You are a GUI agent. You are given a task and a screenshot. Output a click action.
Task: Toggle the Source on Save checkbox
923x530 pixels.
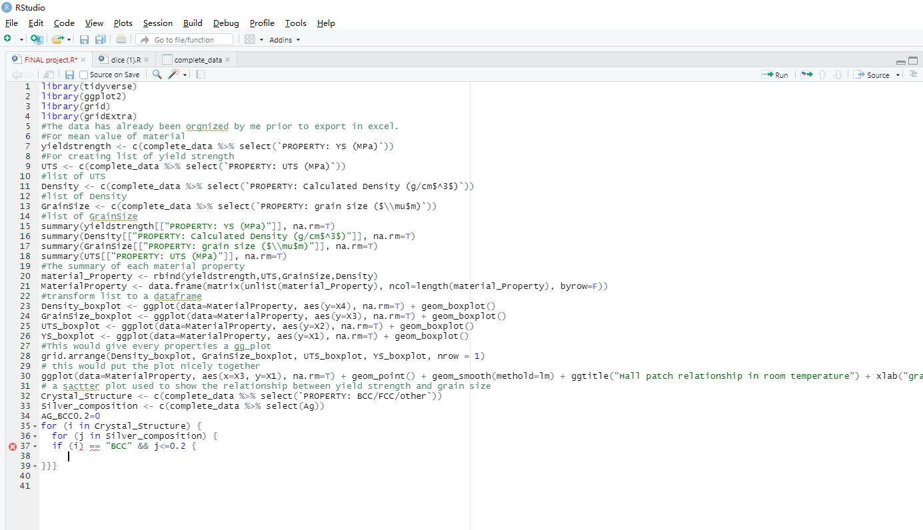click(x=84, y=75)
